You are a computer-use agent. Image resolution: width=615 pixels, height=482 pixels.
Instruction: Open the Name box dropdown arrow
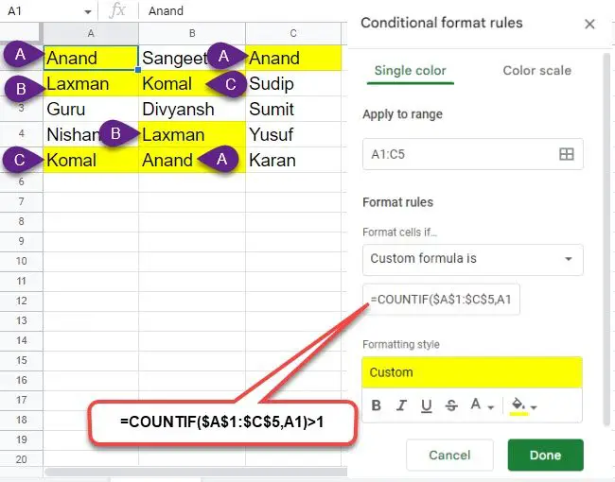88,11
